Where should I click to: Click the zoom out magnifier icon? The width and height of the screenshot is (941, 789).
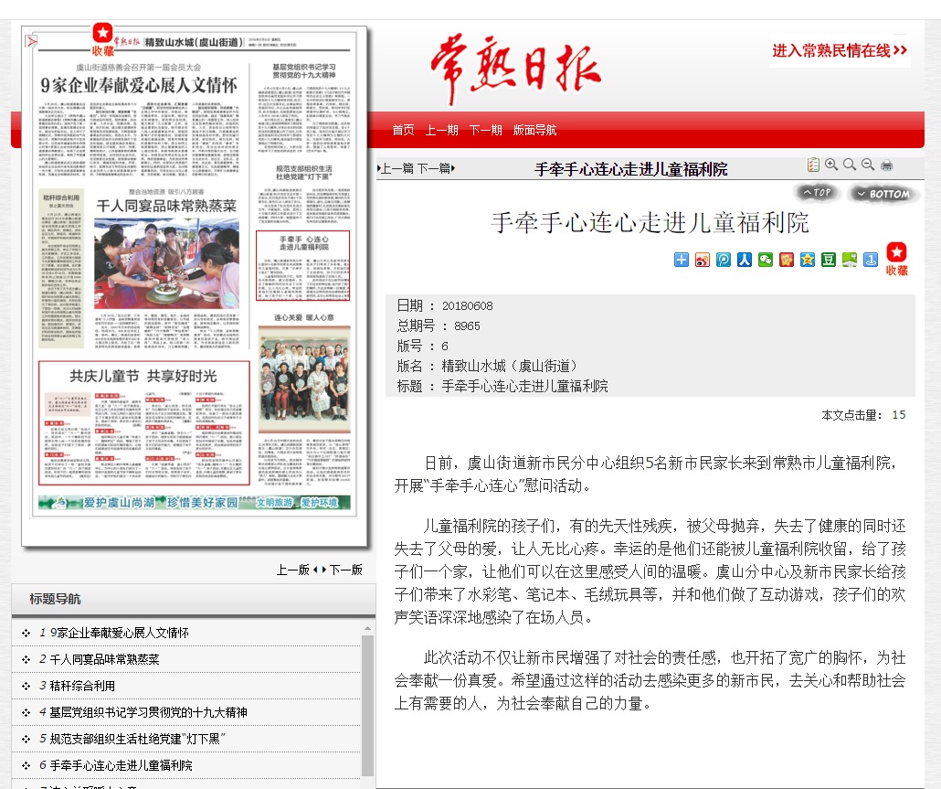click(x=868, y=165)
